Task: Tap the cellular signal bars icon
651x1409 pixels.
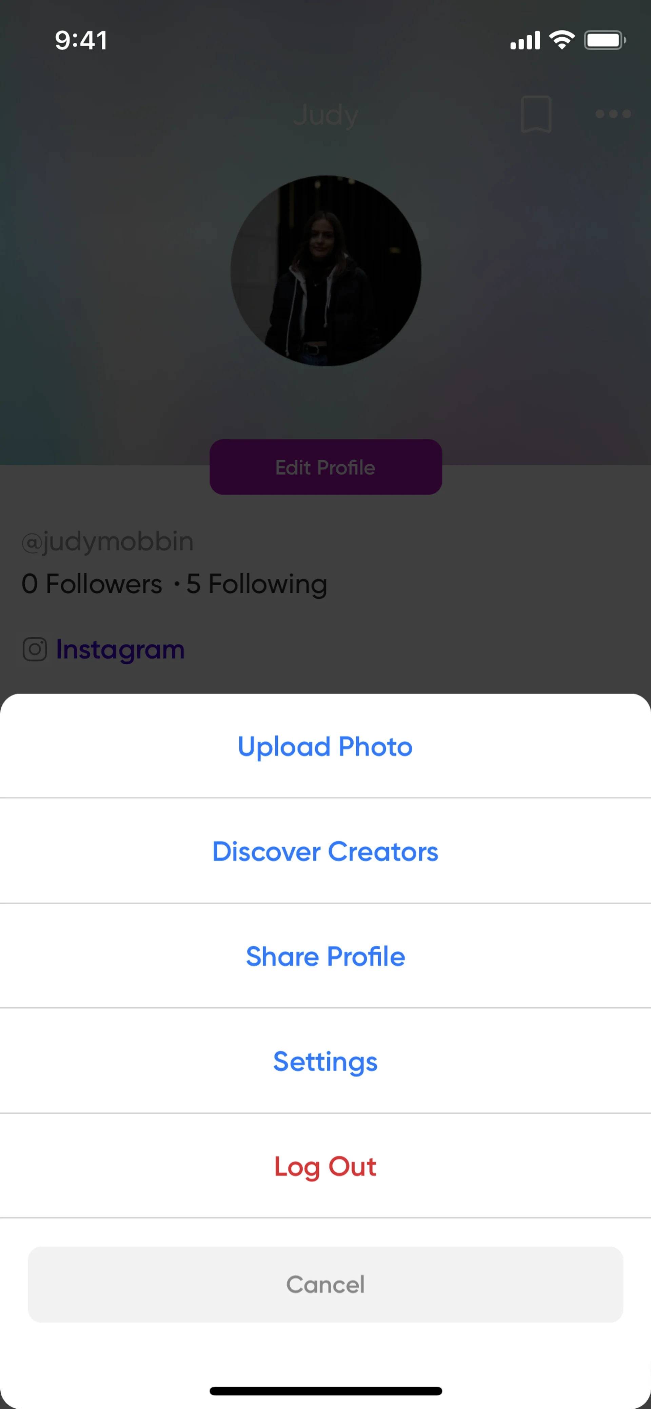Action: [525, 40]
